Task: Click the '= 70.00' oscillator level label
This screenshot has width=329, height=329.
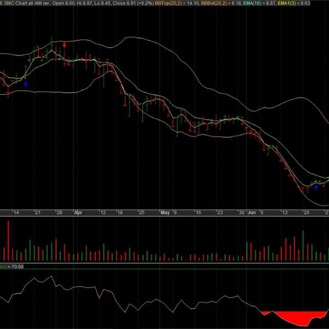Action: [x=15, y=266]
